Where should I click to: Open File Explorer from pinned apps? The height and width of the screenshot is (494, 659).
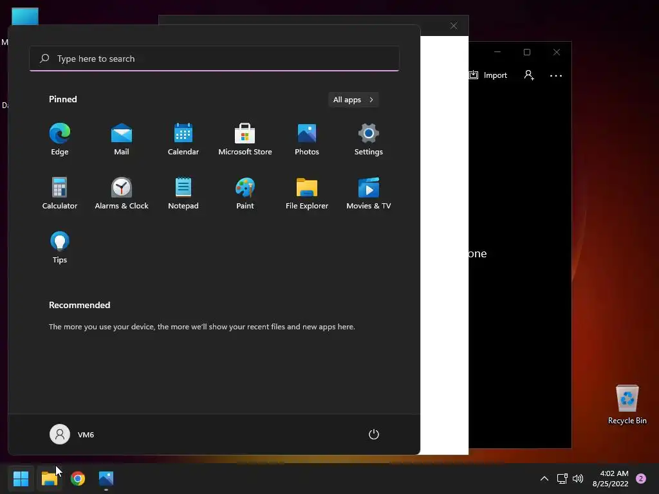click(307, 193)
